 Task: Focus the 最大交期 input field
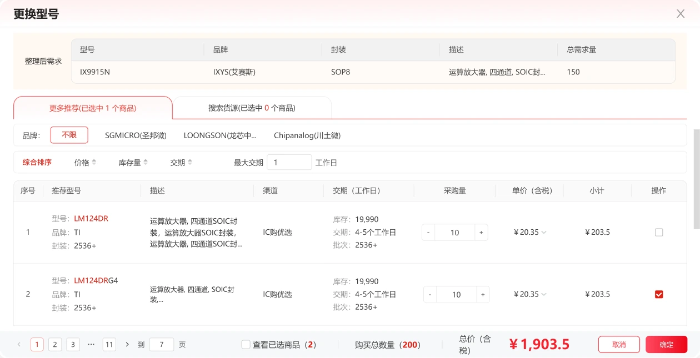(x=289, y=163)
